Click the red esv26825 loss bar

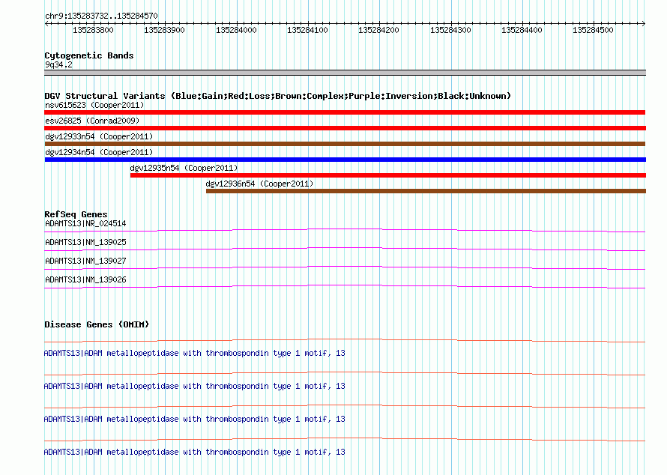tap(345, 128)
